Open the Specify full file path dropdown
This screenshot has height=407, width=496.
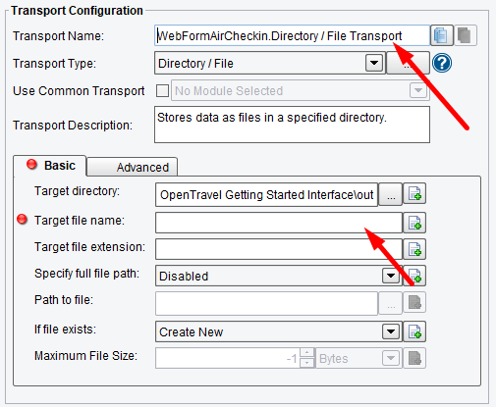pos(391,276)
